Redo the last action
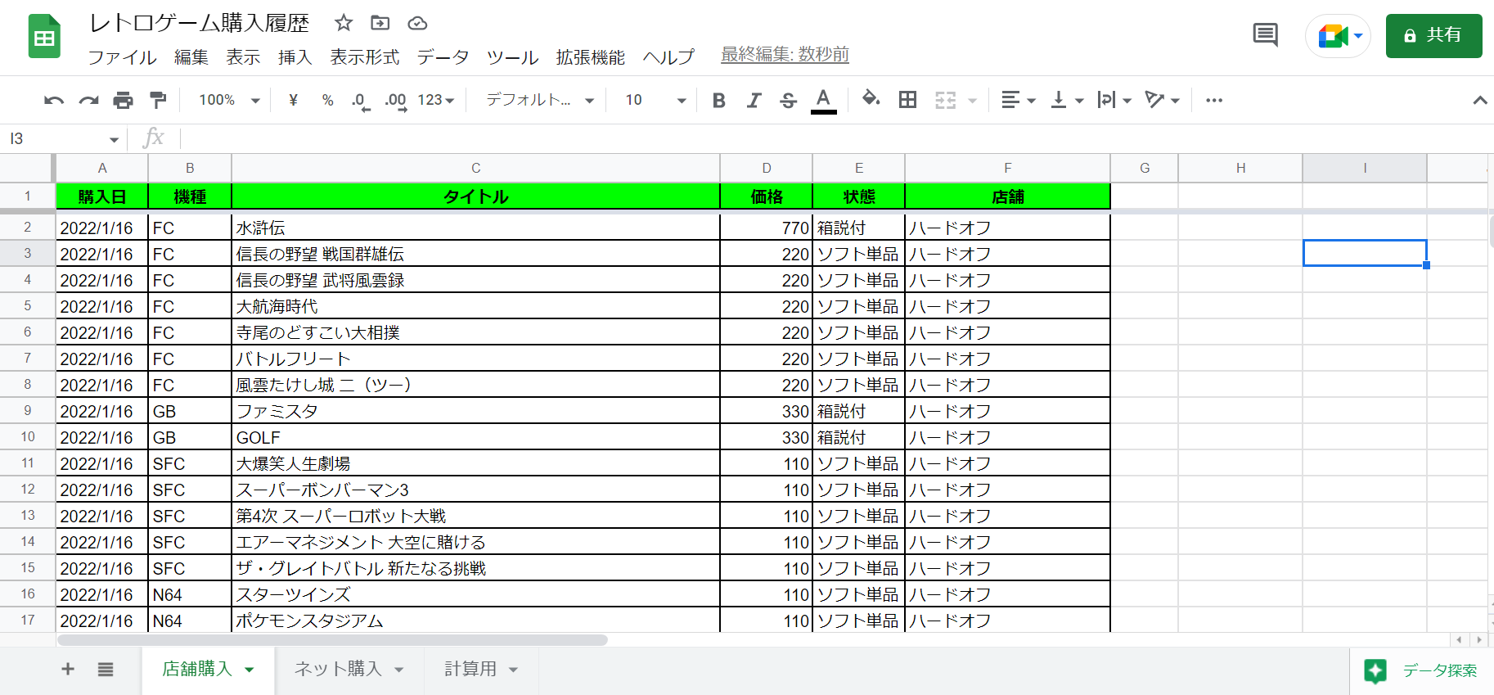 tap(88, 100)
